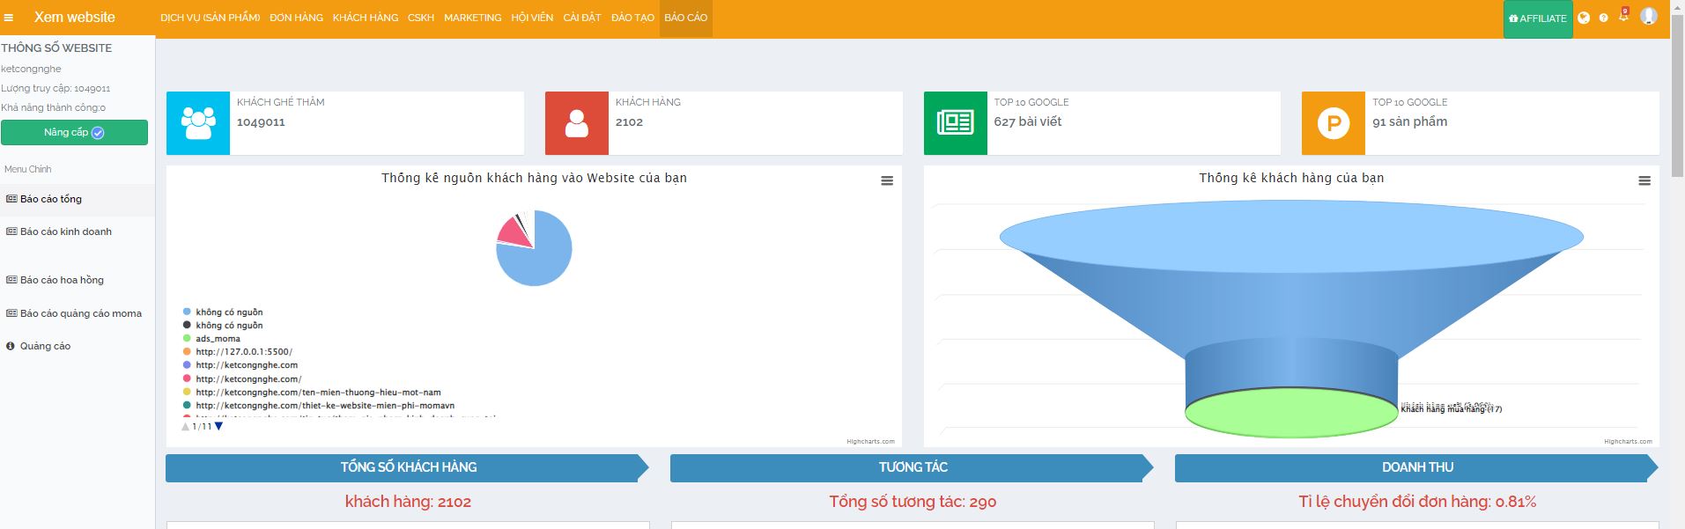This screenshot has height=529, width=1685.
Task: Click the AFFILIATE button
Action: click(1537, 18)
